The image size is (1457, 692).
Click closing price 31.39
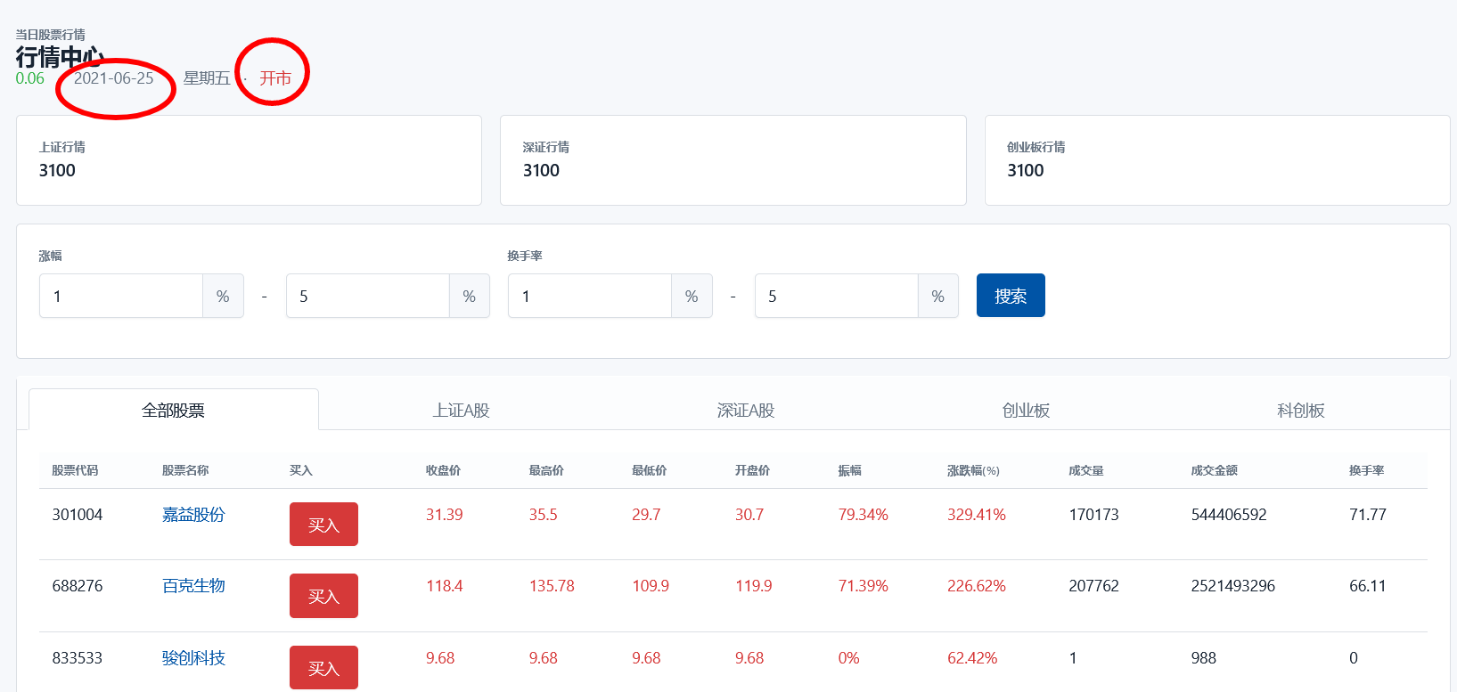[x=445, y=515]
